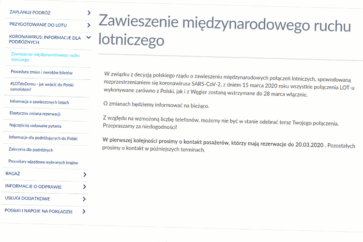Open Informacje dla podróżujących do Polski link
363x242 pixels.
43,138
